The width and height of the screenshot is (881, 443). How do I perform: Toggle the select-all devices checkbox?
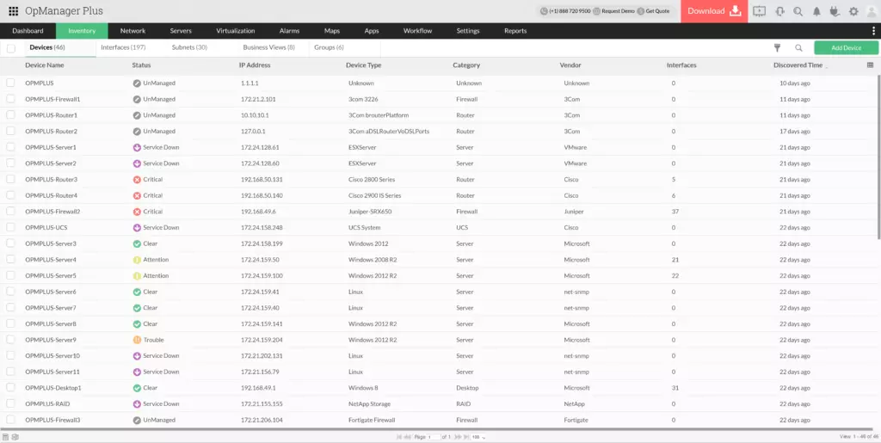[10, 48]
